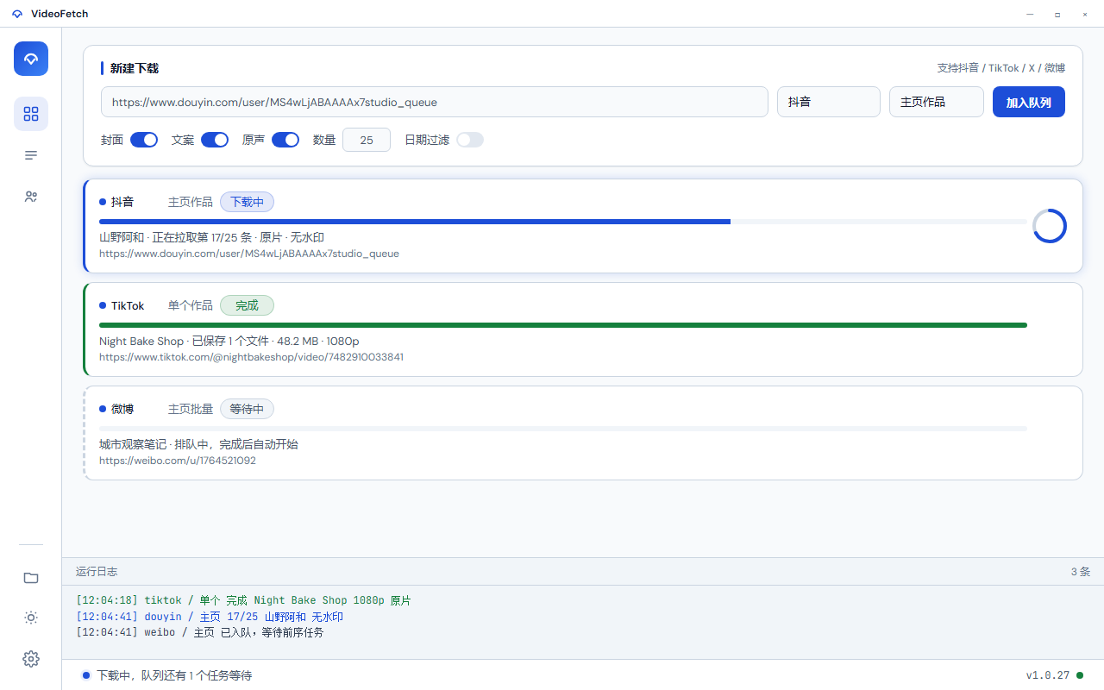
Task: Open the TikTok nightbakeshop video URL
Action: point(251,357)
